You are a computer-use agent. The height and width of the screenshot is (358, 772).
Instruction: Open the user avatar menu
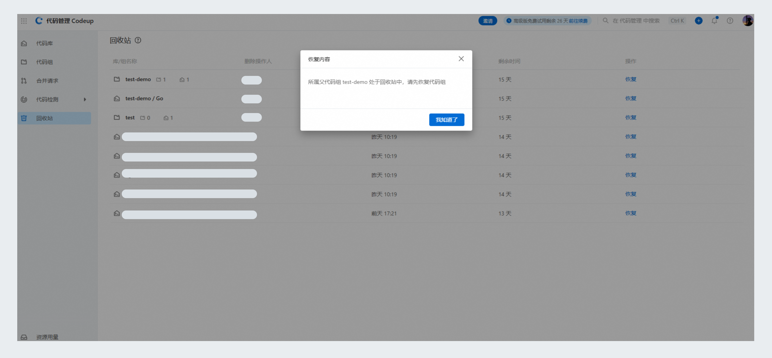coord(748,21)
